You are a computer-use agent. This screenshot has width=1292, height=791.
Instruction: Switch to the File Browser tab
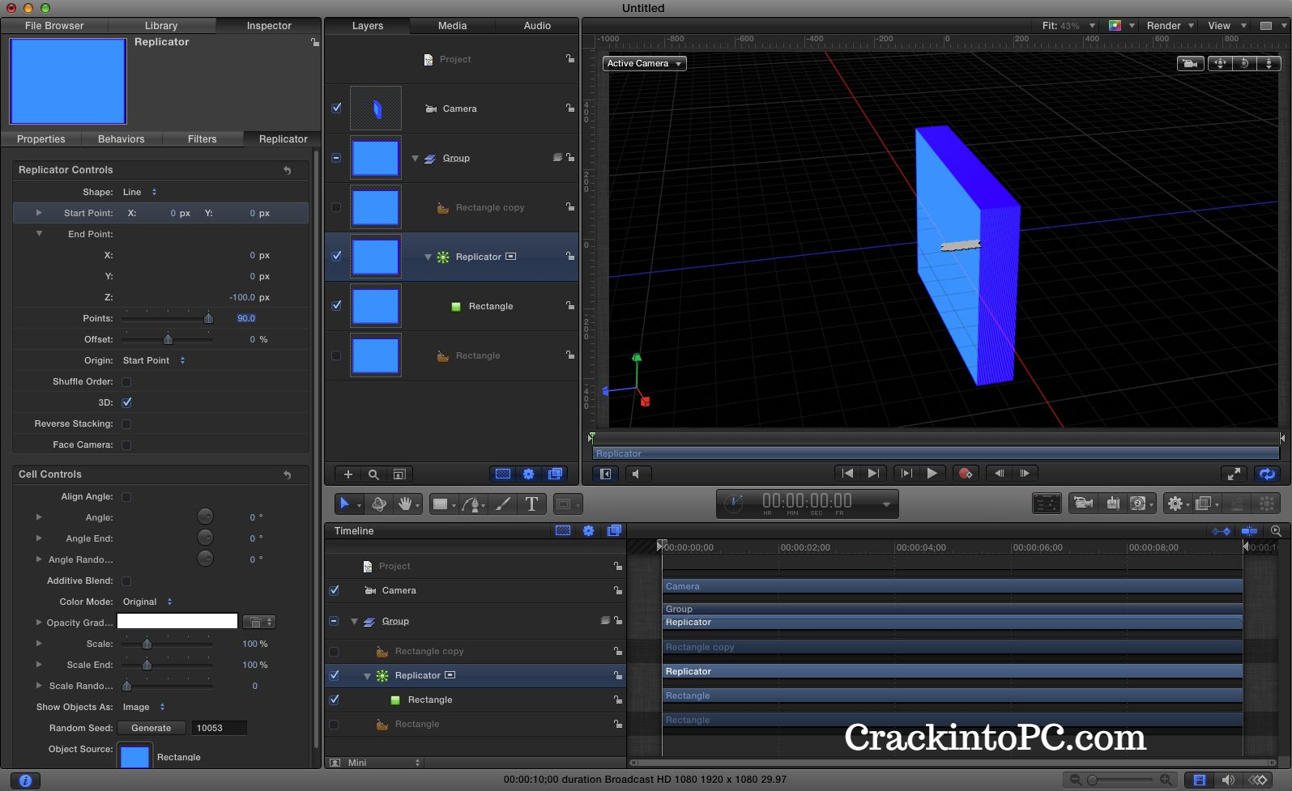coord(54,26)
